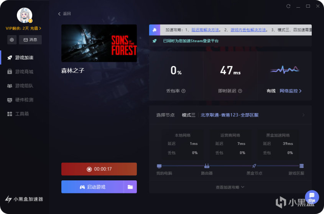Click the user avatar picture
The image size is (324, 214).
25,15
